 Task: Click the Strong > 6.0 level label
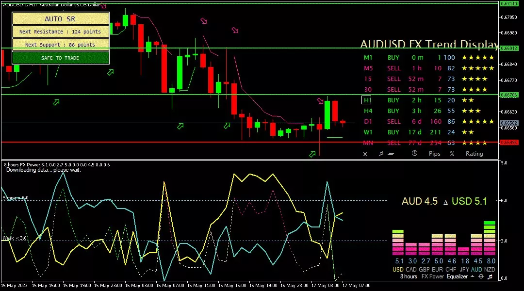(x=16, y=198)
